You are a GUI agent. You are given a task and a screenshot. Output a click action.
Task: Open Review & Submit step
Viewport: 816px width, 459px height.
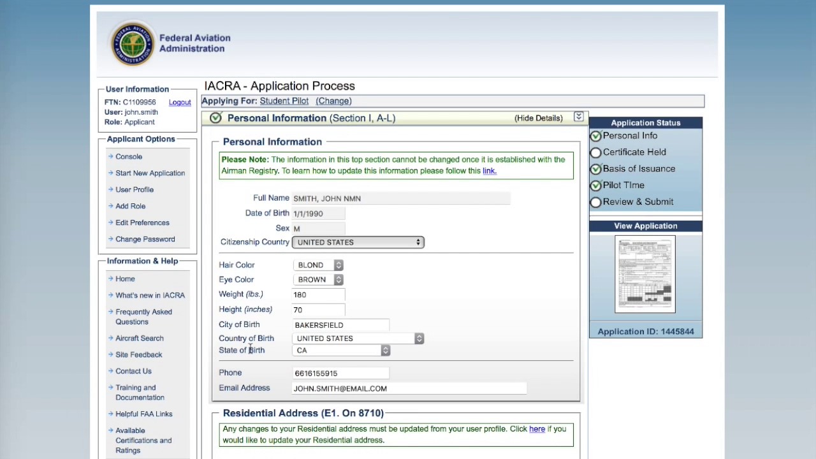(638, 202)
